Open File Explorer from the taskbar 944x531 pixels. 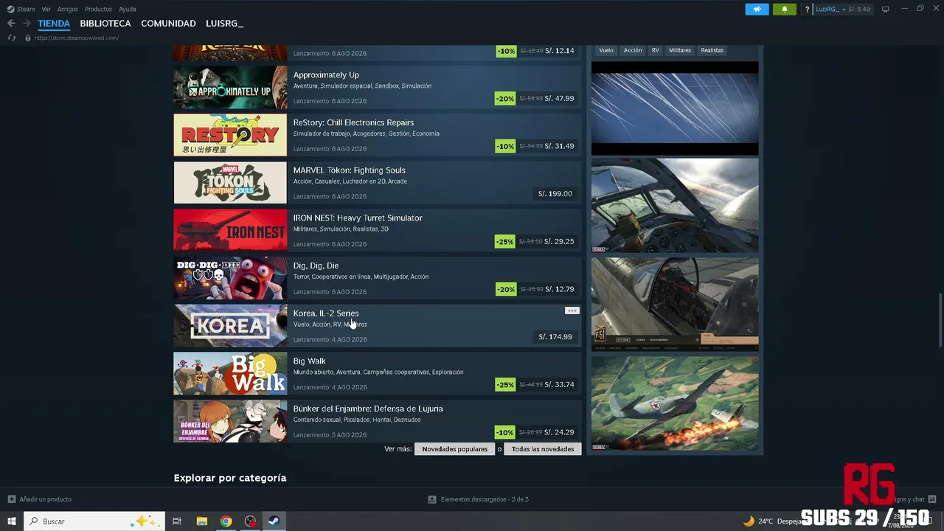point(201,521)
